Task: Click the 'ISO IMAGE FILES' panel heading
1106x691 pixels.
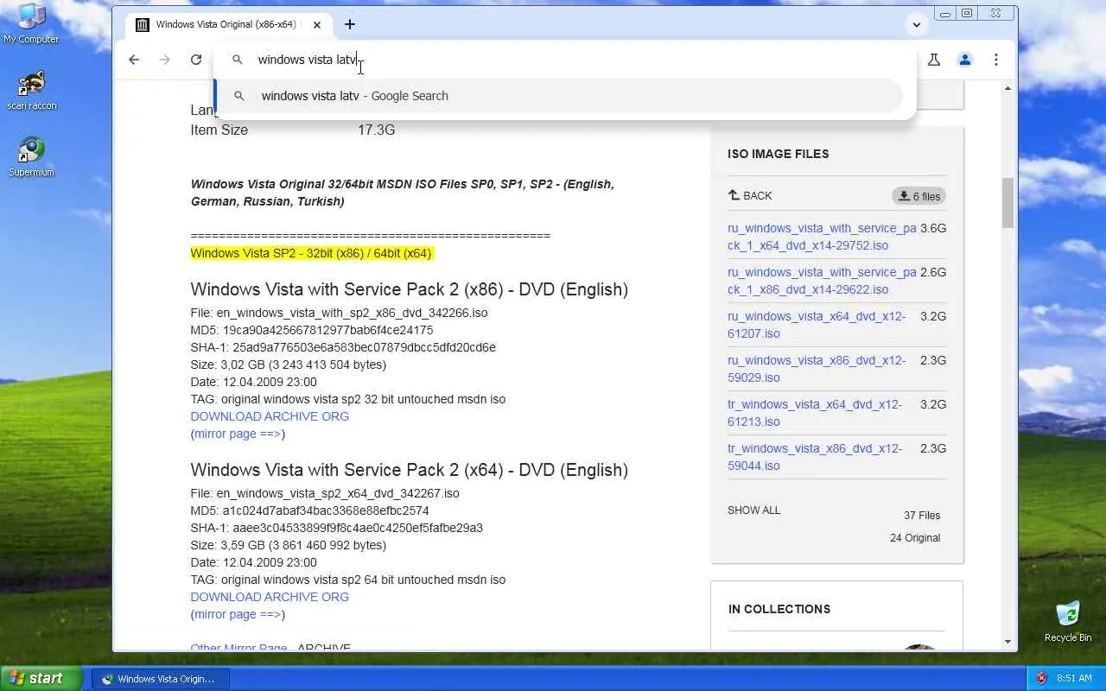Action: 778,154
